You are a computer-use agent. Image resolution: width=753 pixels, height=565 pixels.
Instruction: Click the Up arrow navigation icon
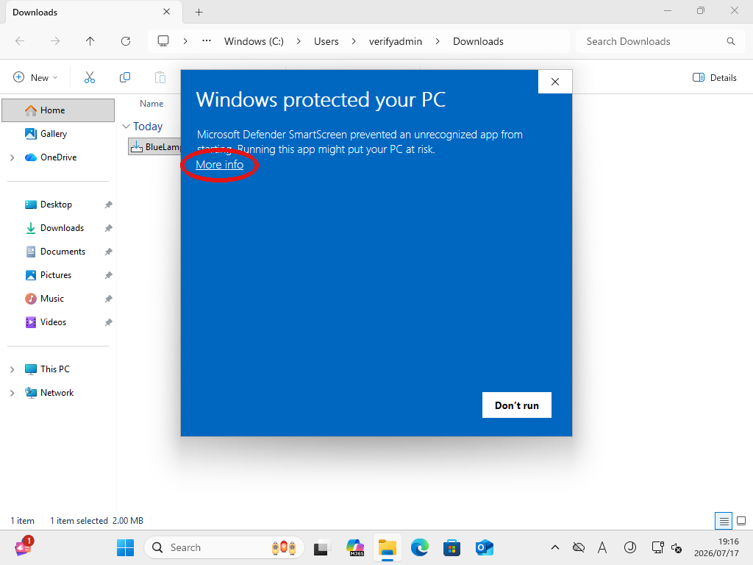point(90,41)
